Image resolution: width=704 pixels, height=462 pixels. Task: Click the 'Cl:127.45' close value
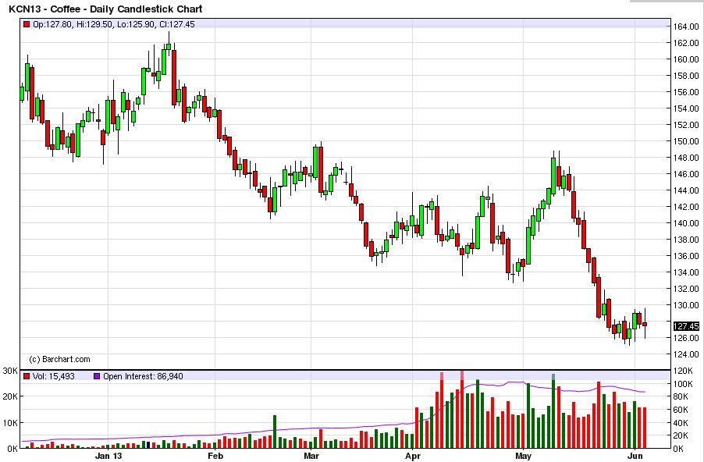177,24
